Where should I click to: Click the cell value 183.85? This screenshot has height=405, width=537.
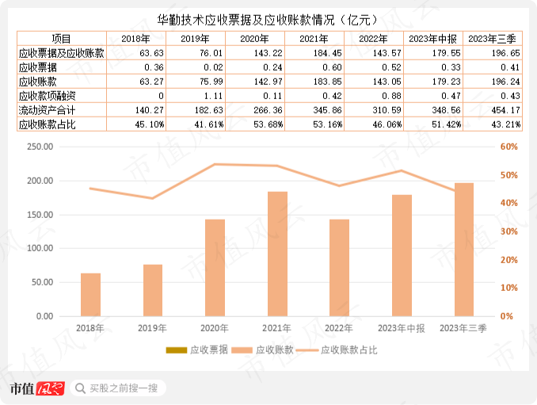pos(328,82)
